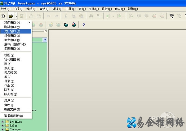Click the Undo arrow icon

48,16
